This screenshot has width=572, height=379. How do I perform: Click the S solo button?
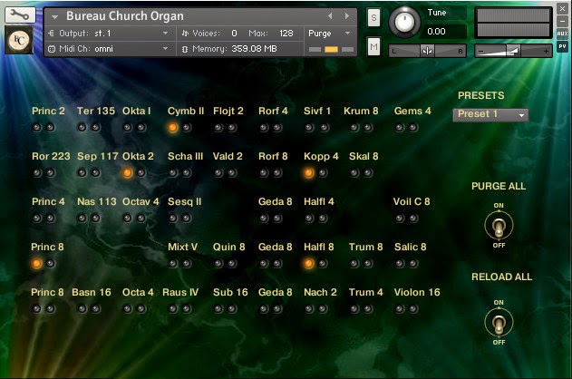point(374,17)
